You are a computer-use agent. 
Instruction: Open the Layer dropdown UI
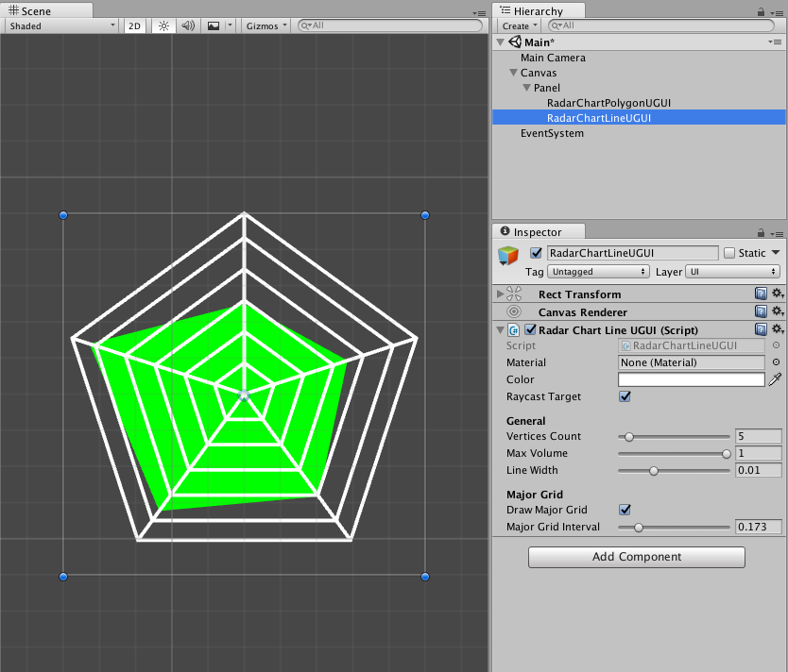point(732,272)
